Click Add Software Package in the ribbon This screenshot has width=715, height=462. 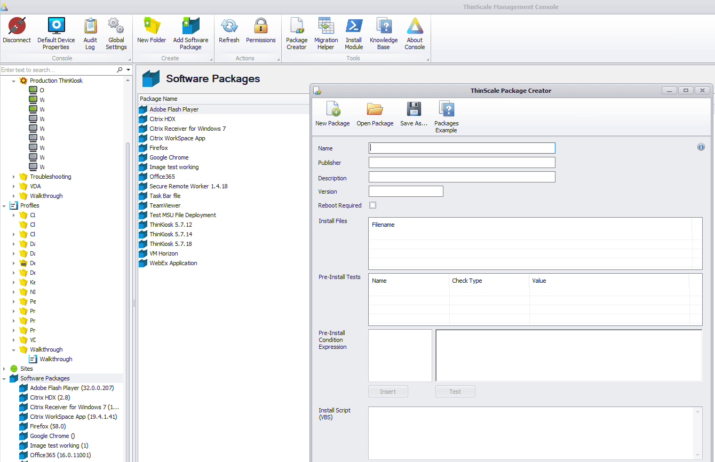pos(190,34)
